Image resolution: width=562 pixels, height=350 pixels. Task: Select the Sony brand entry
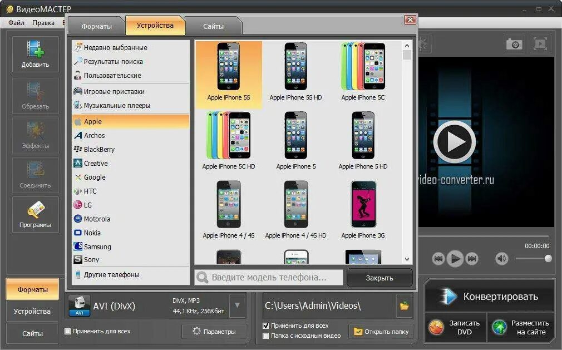(130, 259)
